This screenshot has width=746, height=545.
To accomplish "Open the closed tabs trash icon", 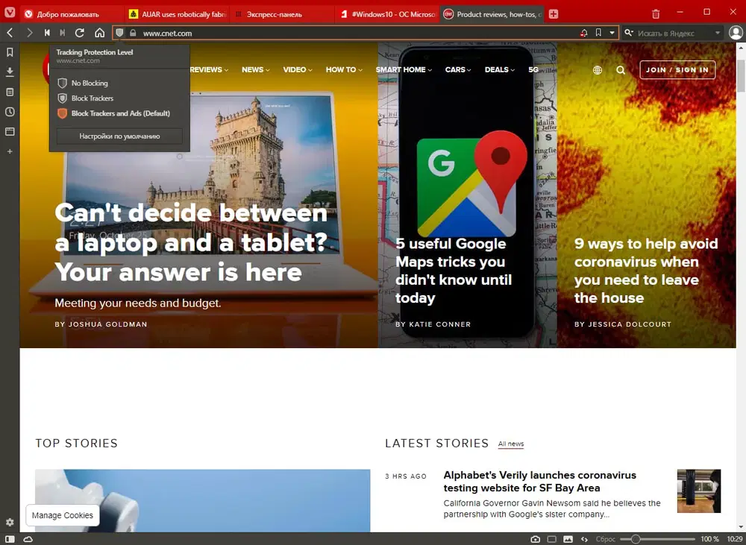I will (656, 13).
